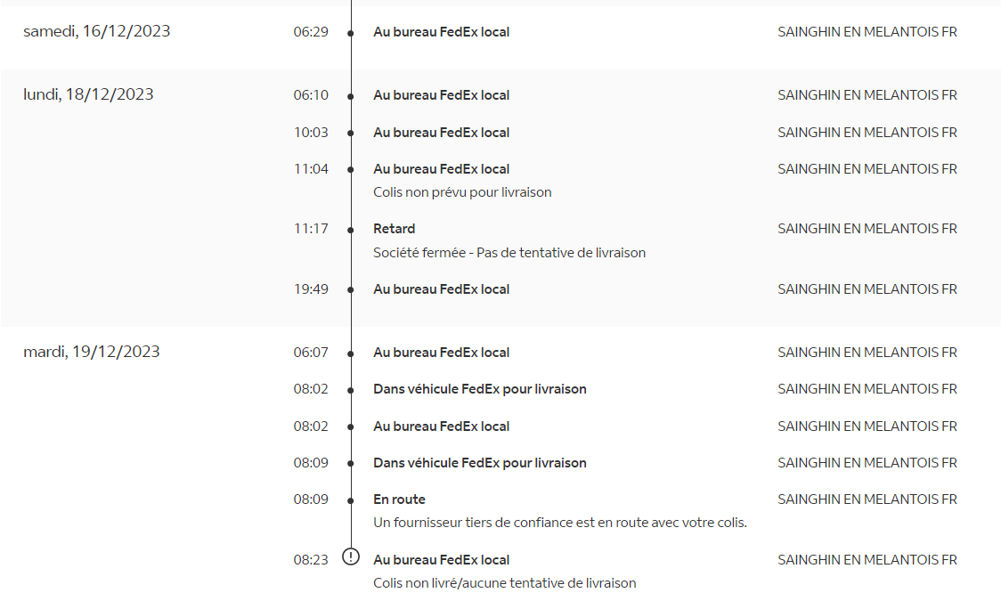Click the timeline dot at the 19:49 entry
This screenshot has width=1001, height=601.
coord(352,290)
